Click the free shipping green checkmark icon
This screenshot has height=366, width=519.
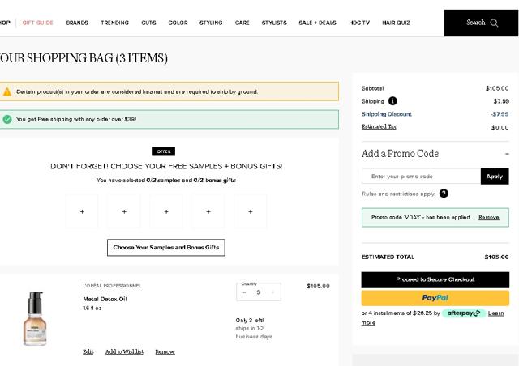pyautogui.click(x=7, y=119)
